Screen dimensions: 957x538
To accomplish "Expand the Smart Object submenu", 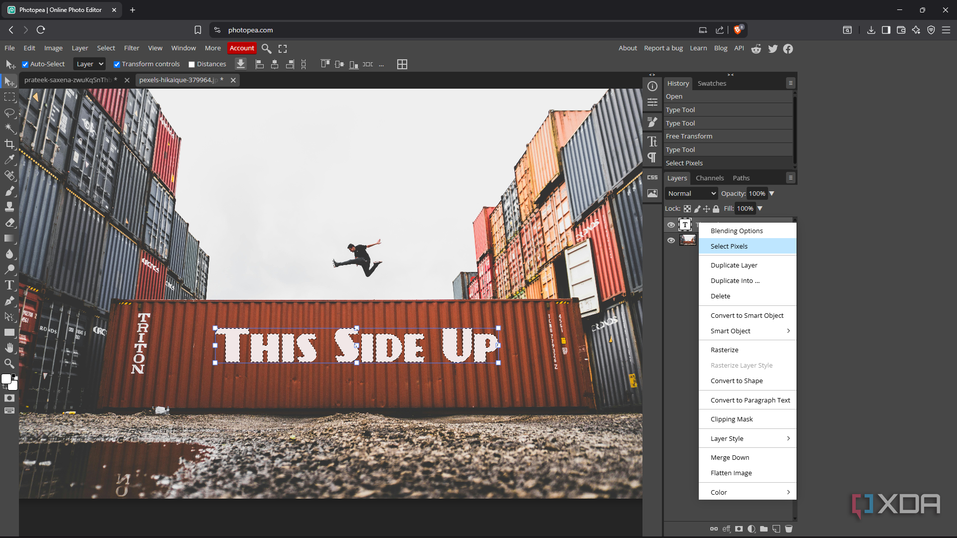I will pyautogui.click(x=747, y=331).
